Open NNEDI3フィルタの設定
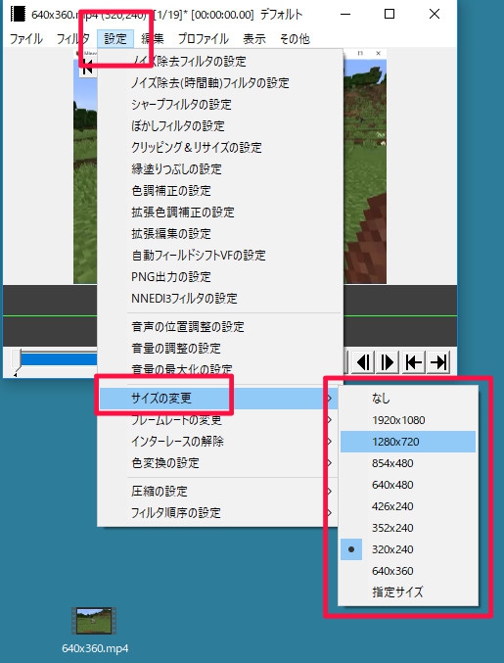 (x=219, y=299)
